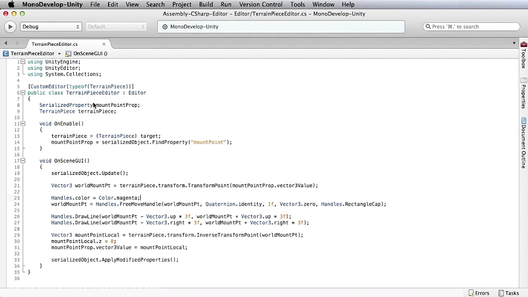Collapse the using directives fold at line 1
This screenshot has width=528, height=297.
[x=23, y=62]
